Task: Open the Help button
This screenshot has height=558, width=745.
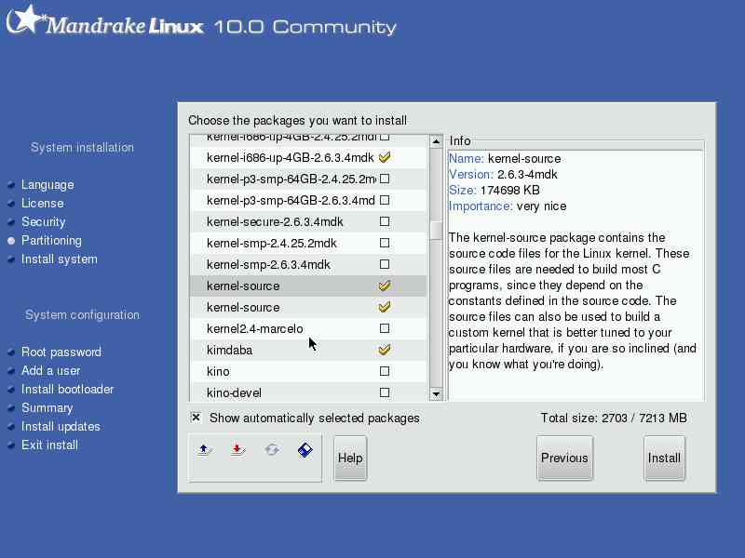Action: coord(350,458)
